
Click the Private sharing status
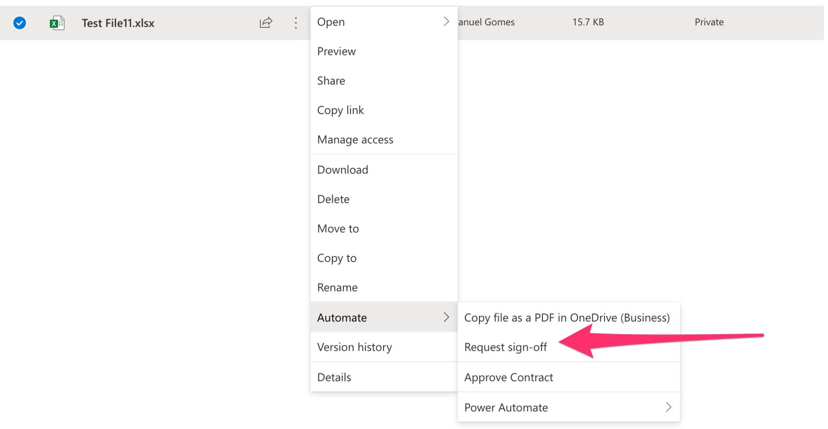click(x=709, y=22)
